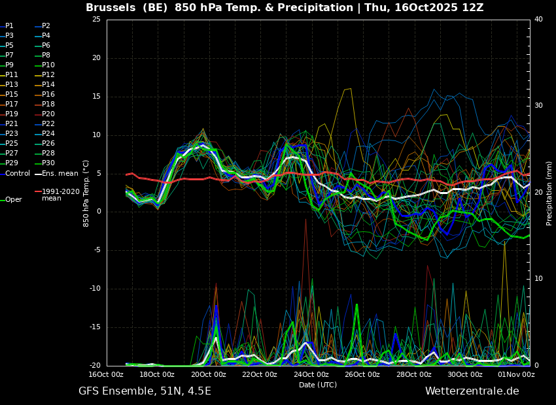Select the 1991-2020 mean legend entry
Viewport: 556px width, 405px height.
point(57,195)
